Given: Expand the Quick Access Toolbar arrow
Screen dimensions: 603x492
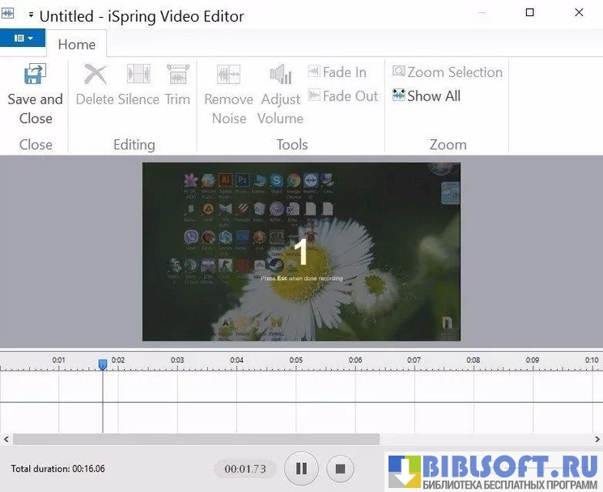Looking at the screenshot, I should click(x=31, y=15).
